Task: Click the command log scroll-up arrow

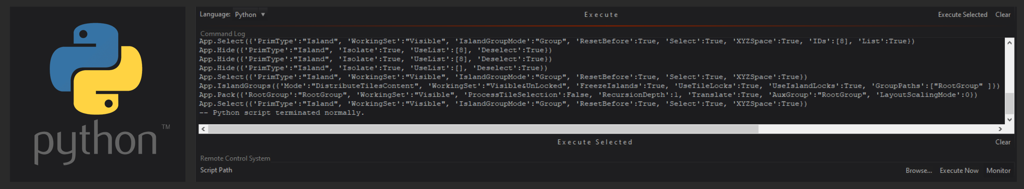Action: 1009,43
